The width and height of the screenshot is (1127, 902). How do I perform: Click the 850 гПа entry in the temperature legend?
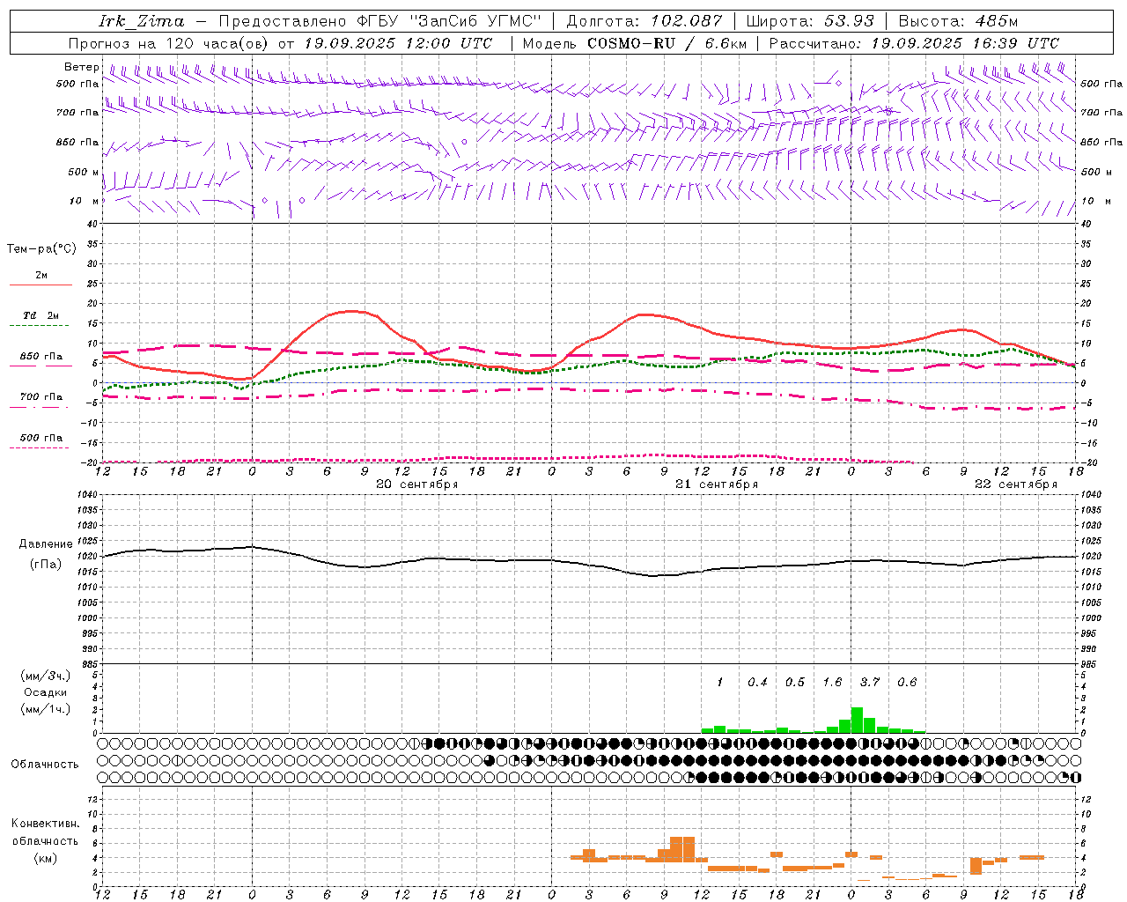(41, 357)
